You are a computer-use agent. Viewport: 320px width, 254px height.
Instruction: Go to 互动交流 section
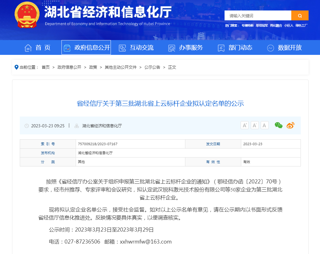136,48
